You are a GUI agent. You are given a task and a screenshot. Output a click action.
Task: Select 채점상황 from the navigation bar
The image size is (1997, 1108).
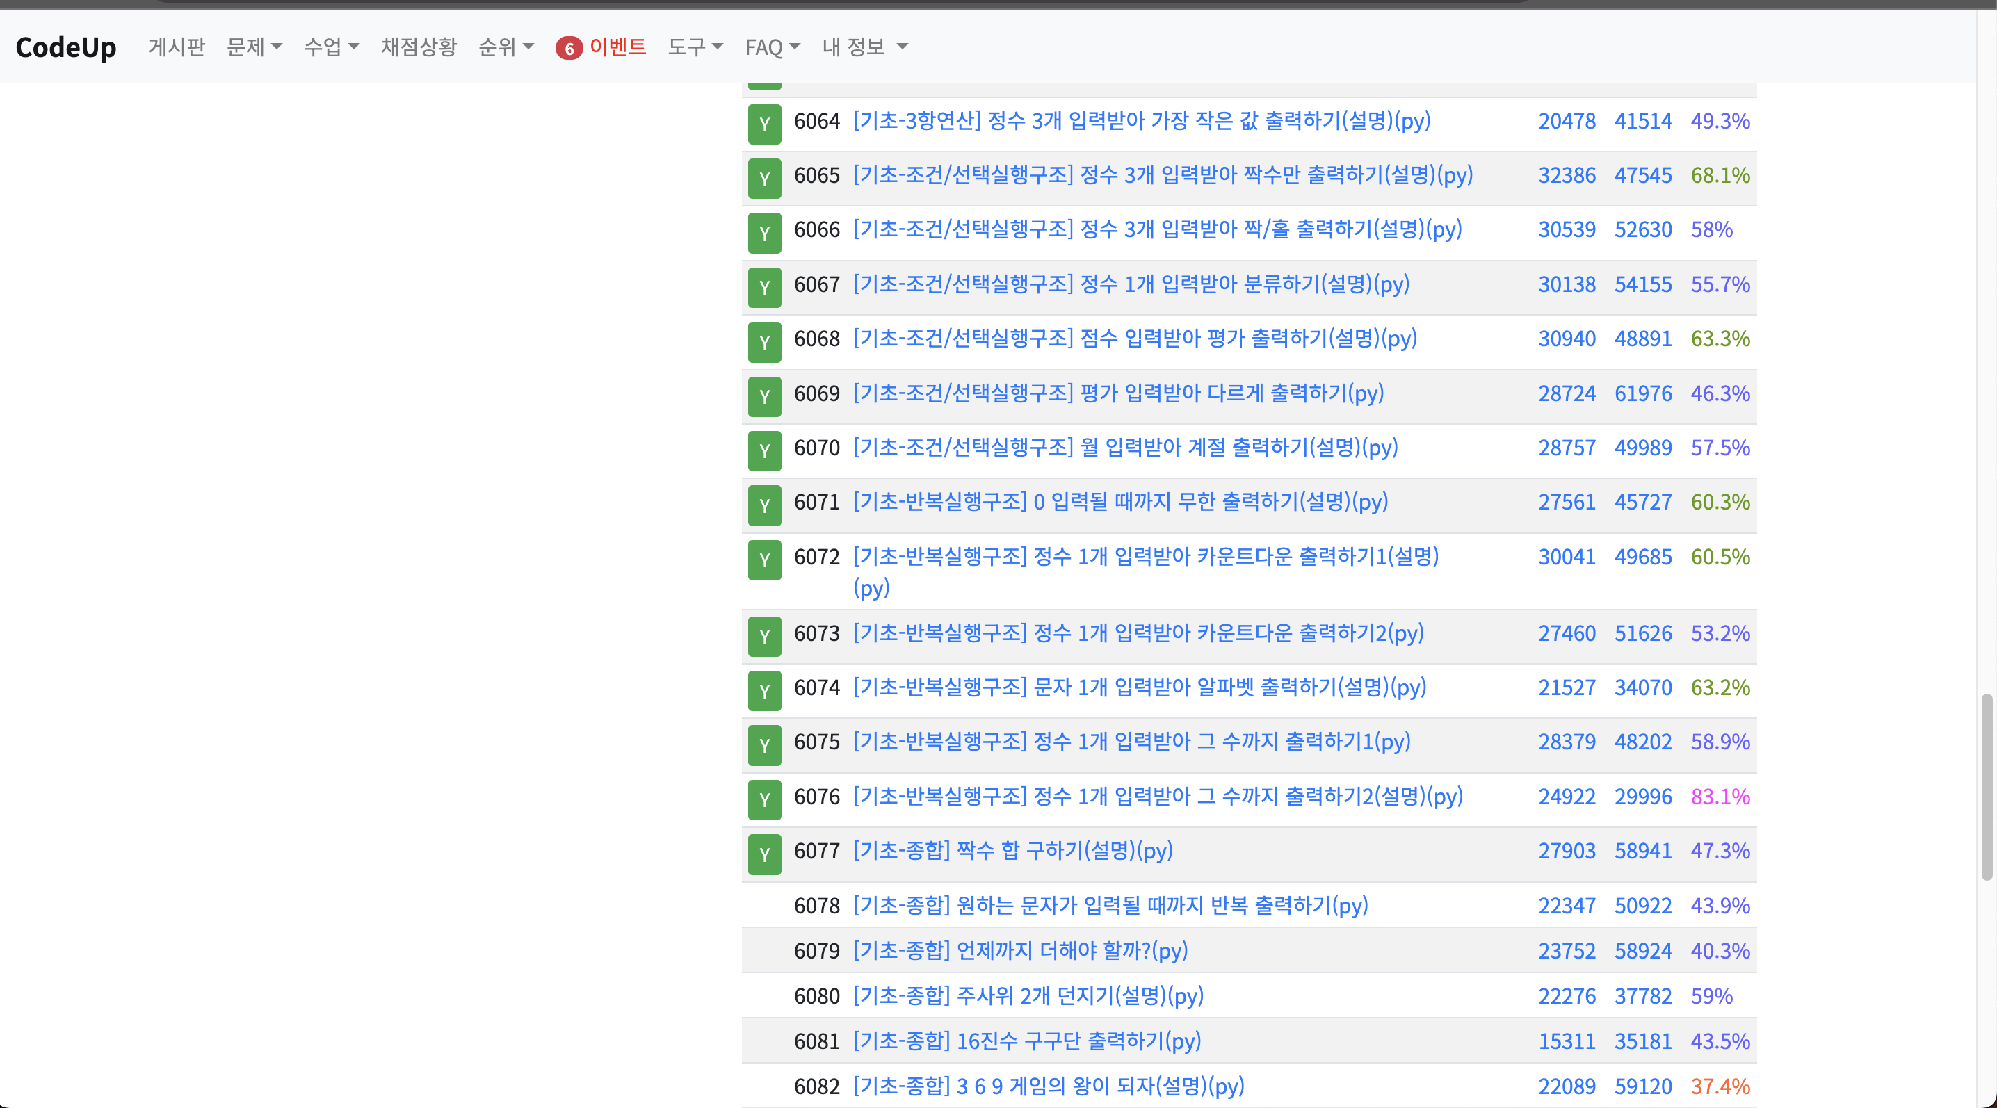(418, 47)
